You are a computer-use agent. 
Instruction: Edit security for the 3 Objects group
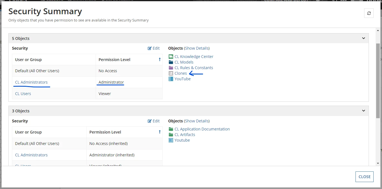pos(154,121)
